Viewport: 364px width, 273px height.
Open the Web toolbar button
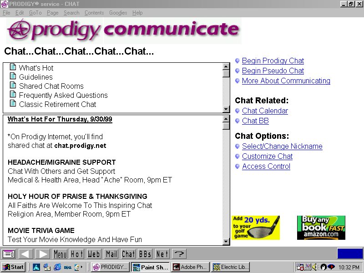tap(94, 254)
